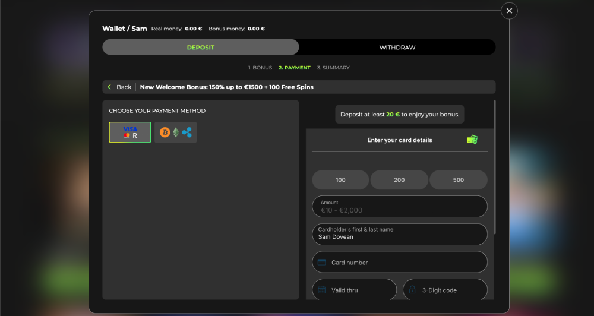This screenshot has width=594, height=316.
Task: Click the calendar icon in Valid thru
Action: click(321, 290)
